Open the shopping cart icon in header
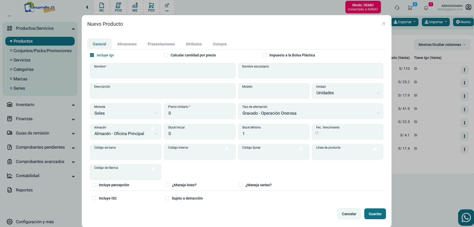474x227 pixels. (x=410, y=8)
